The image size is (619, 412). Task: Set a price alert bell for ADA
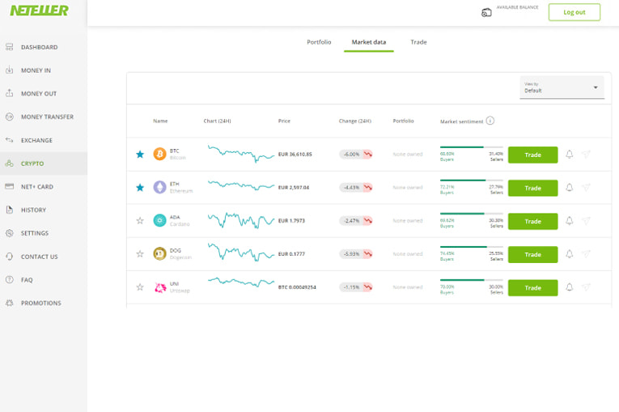(x=570, y=221)
